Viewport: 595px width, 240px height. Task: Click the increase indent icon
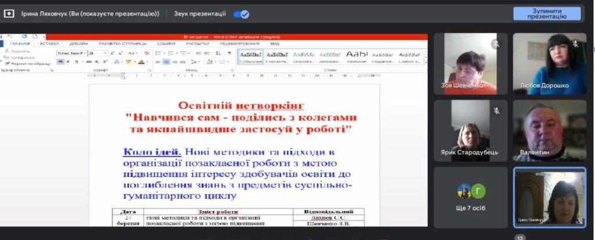click(x=207, y=53)
